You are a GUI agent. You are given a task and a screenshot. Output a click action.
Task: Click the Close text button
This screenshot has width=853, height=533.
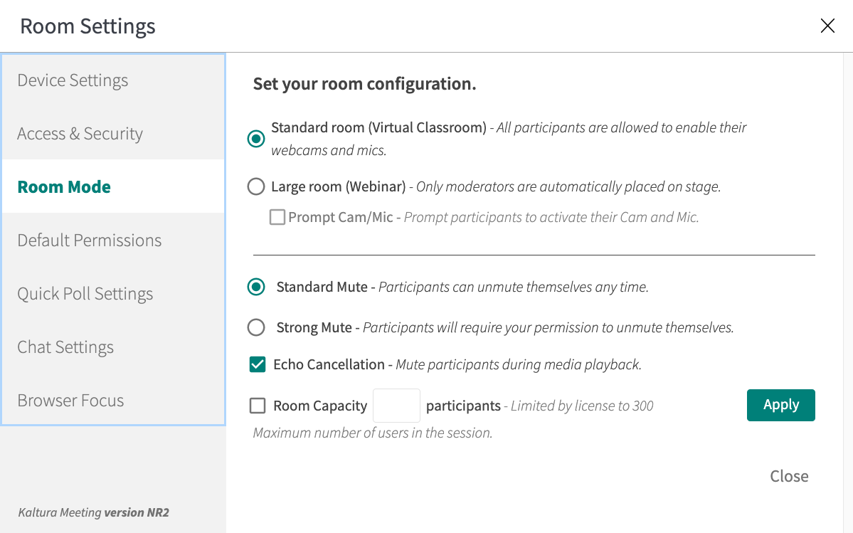point(789,476)
